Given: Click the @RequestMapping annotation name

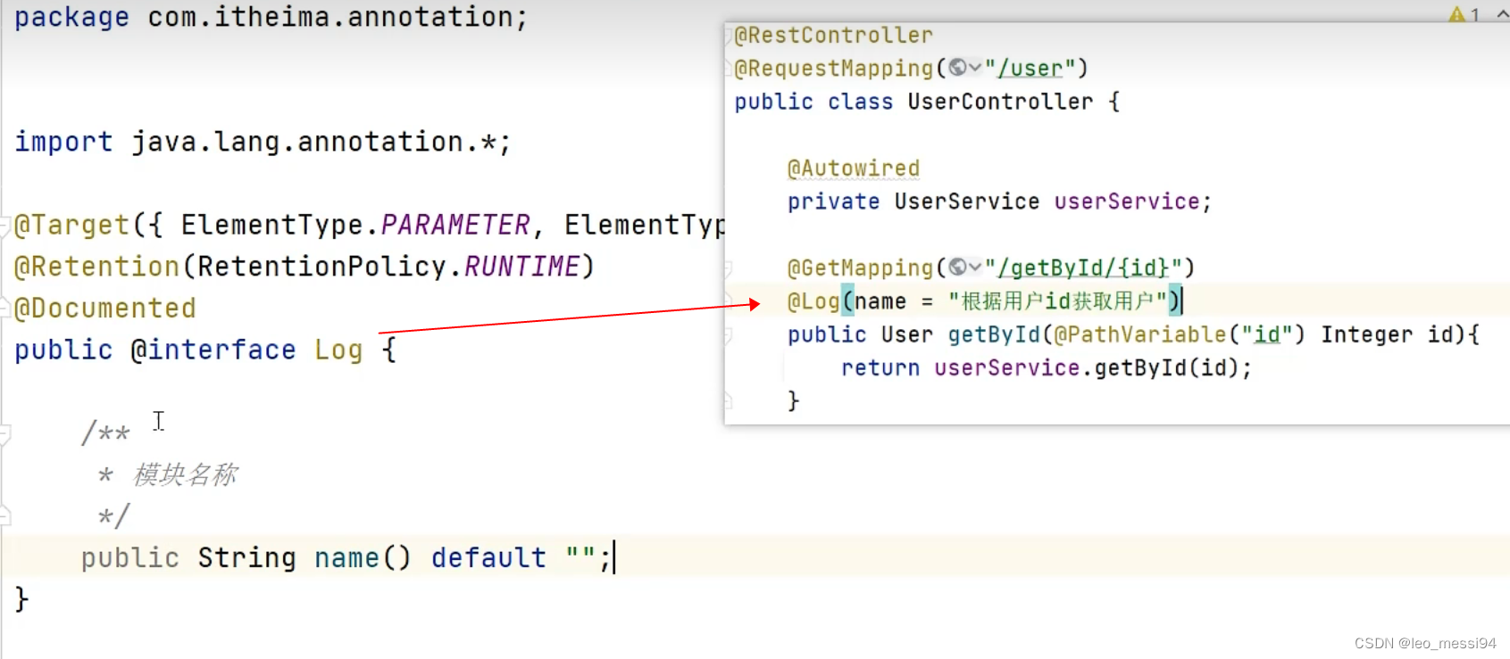Looking at the screenshot, I should [834, 69].
